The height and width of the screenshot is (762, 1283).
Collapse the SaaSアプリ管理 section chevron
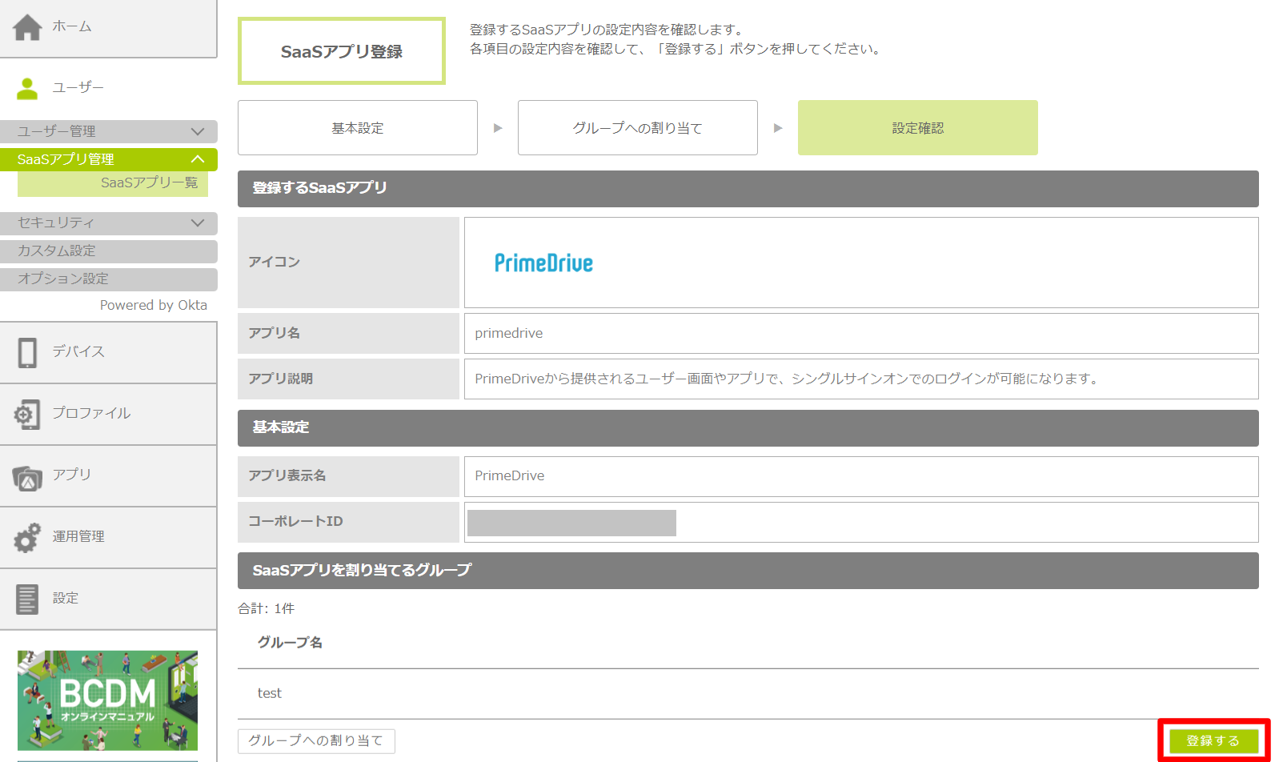(x=198, y=159)
